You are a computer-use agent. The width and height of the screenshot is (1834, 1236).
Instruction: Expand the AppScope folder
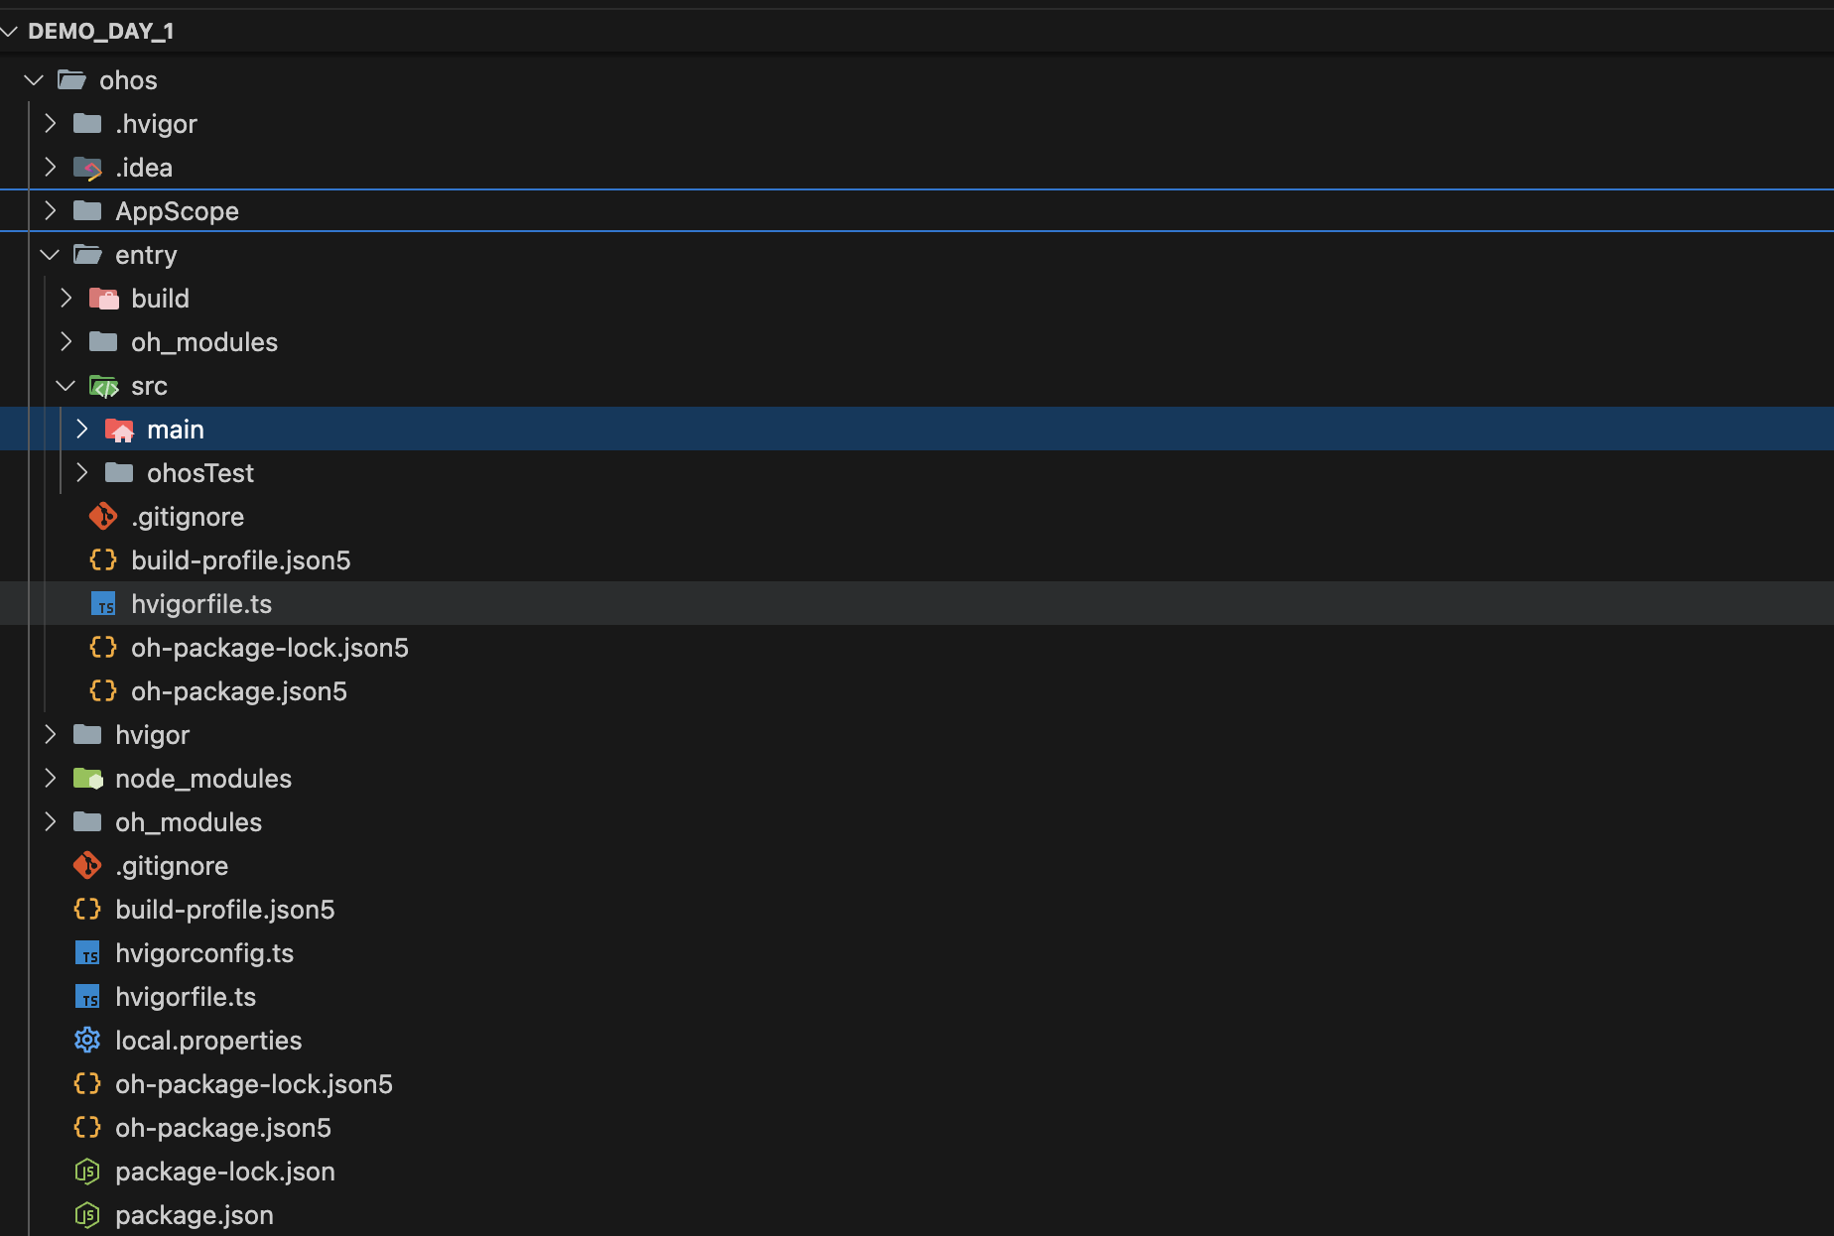[x=49, y=210]
